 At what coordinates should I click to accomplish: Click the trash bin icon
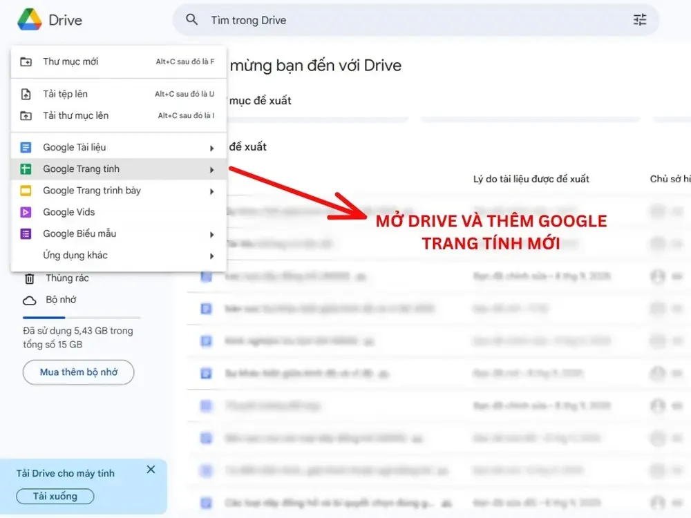click(x=30, y=279)
